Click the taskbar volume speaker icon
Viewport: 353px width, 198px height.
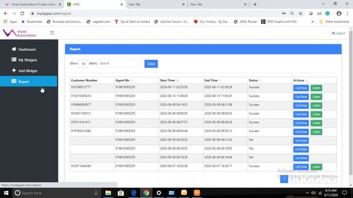click(313, 193)
